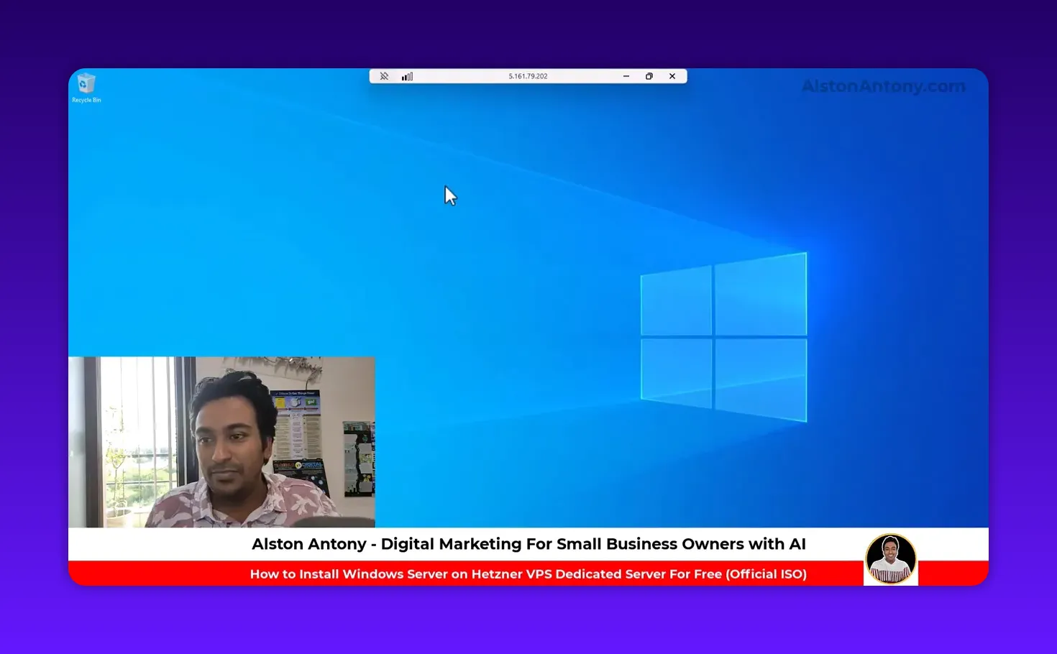Click the circular Alston Antony avatar photo
Screen dimensions: 1057x654
(x=891, y=558)
